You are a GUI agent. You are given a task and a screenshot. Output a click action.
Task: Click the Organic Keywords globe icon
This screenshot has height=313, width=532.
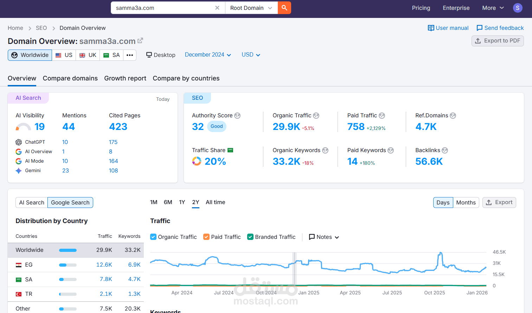(325, 150)
